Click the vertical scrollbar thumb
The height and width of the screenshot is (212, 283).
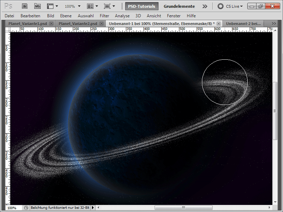click(x=275, y=111)
